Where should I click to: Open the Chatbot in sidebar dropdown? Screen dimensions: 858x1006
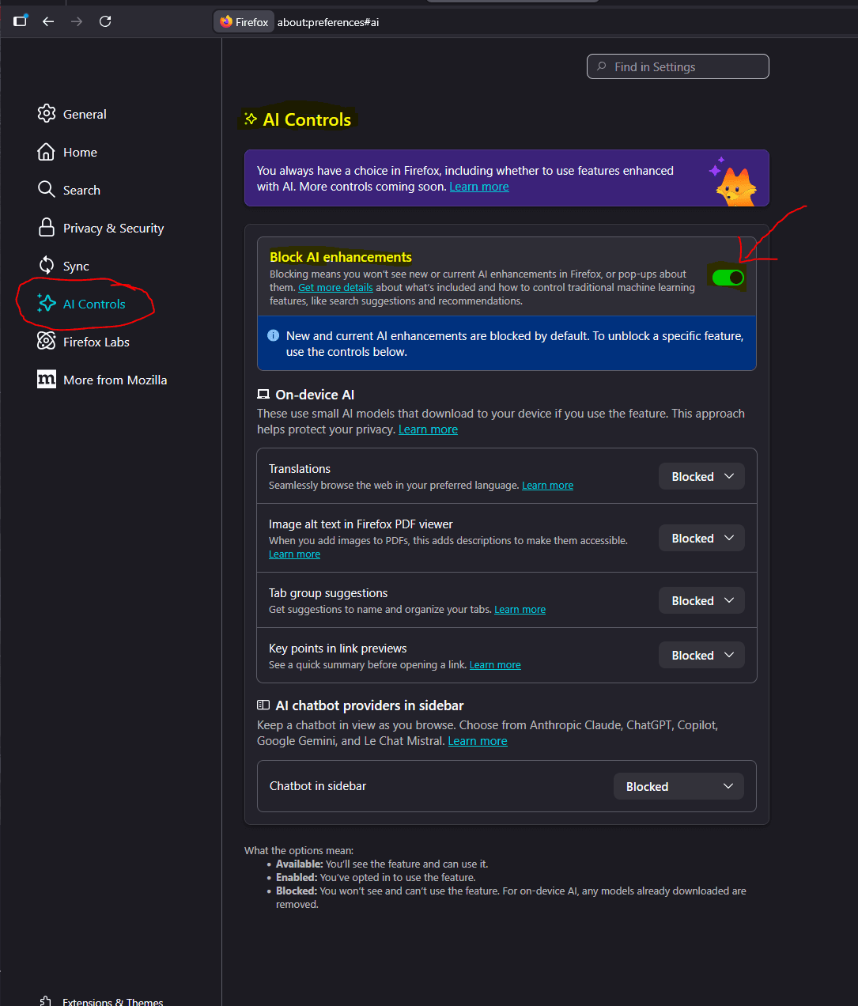pos(678,786)
